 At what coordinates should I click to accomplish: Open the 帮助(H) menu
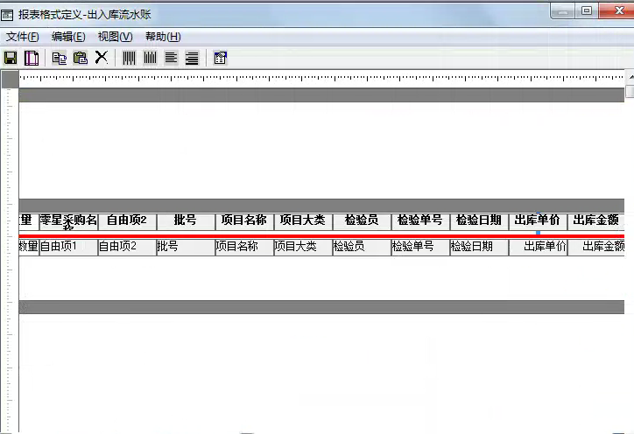click(x=162, y=37)
